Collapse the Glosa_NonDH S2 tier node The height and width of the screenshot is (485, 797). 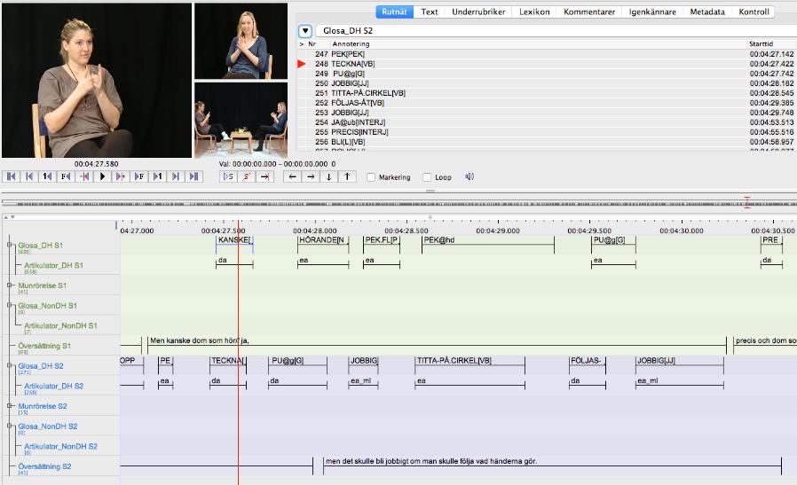[x=9, y=426]
